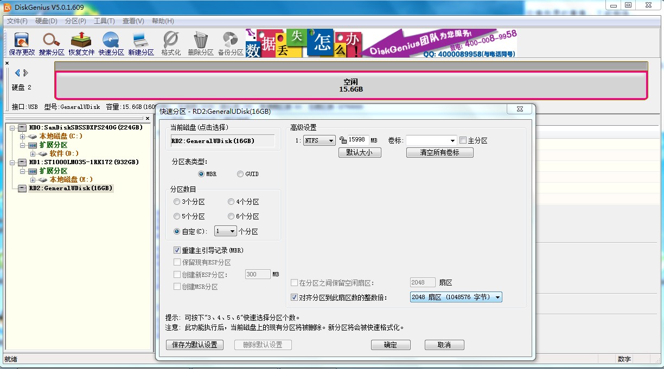
Task: Open the 帮助(H) menu
Action: 163,21
